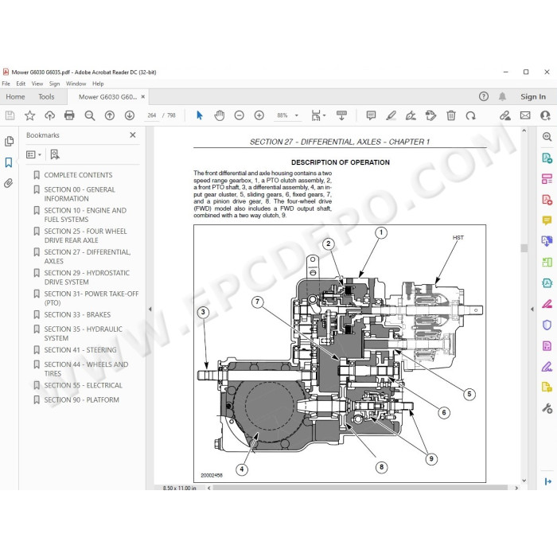Open the sign document pen tool

[x=411, y=115]
